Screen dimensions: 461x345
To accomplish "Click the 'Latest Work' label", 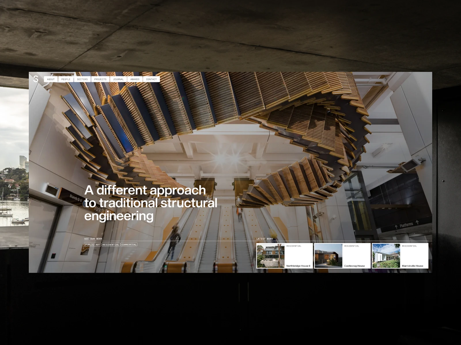I will pos(264,239).
